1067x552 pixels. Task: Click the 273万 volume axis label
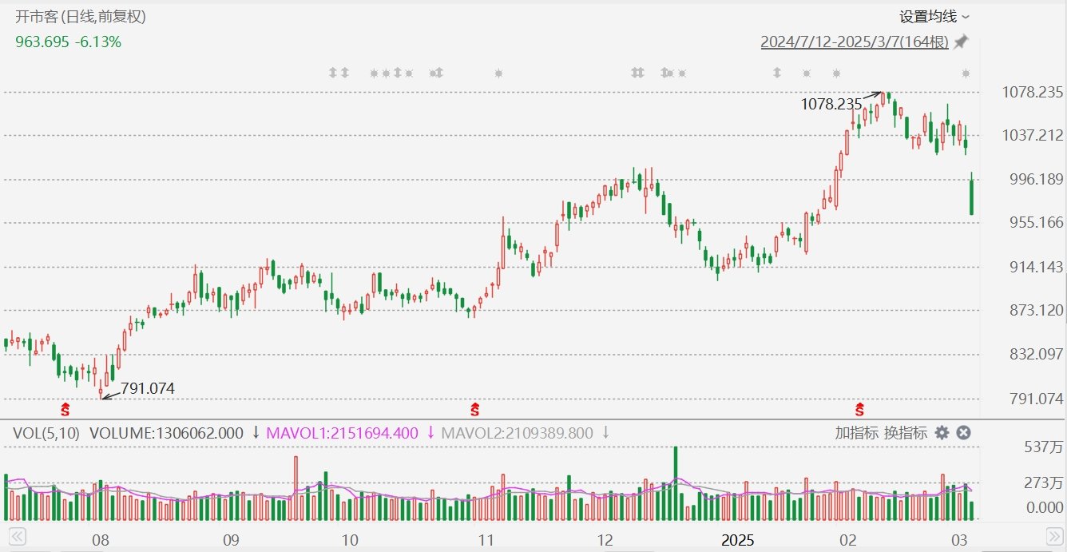pyautogui.click(x=1045, y=483)
